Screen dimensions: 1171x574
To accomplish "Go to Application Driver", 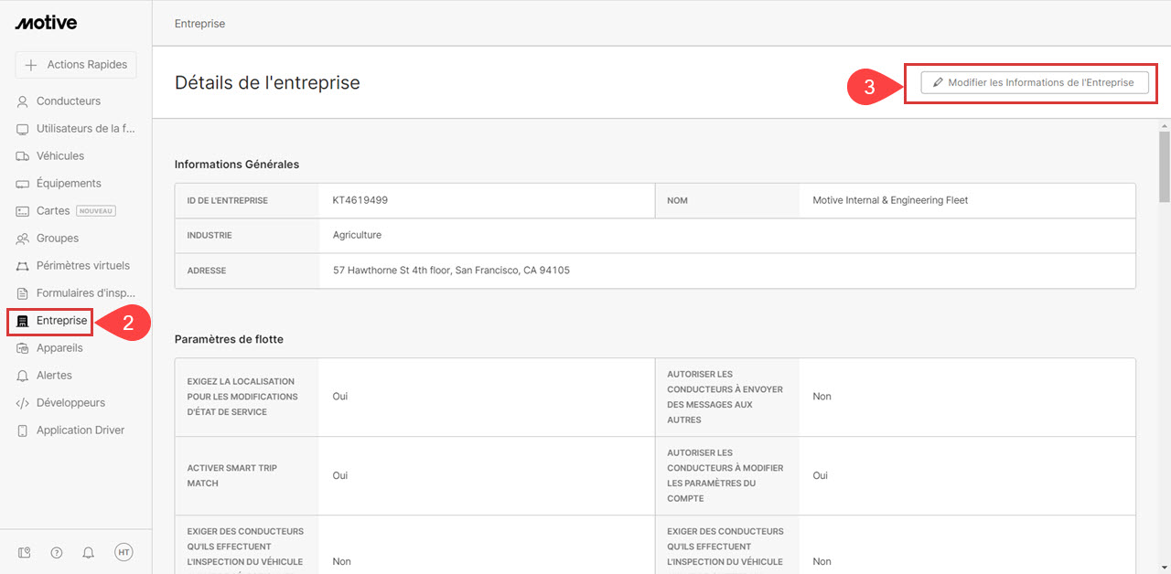I will point(80,430).
